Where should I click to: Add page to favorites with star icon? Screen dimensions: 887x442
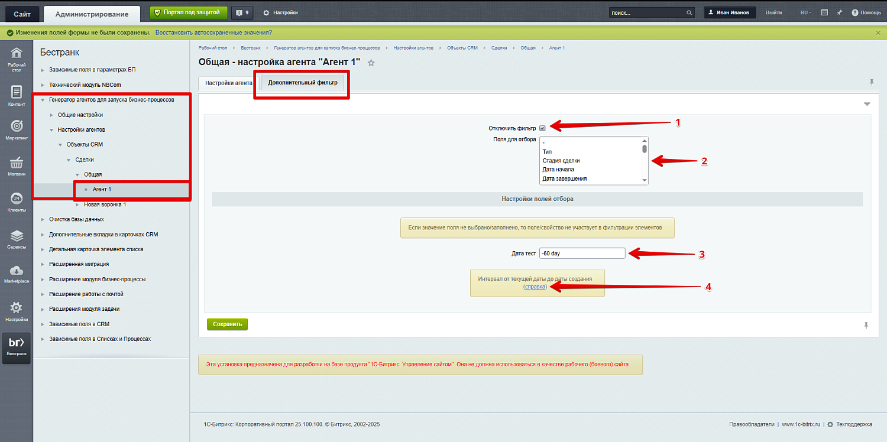pos(371,63)
